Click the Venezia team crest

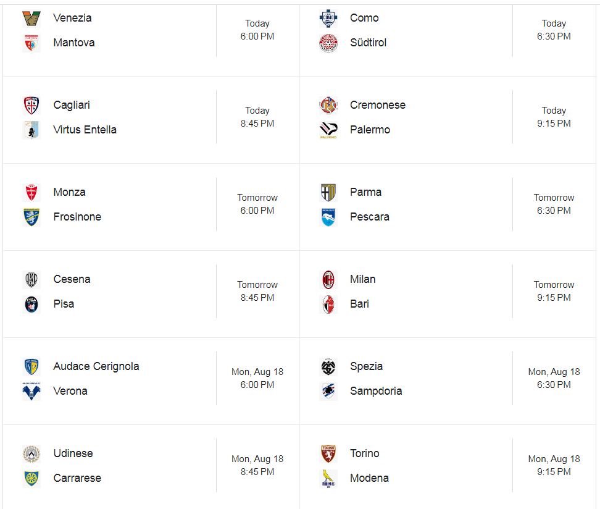point(31,18)
